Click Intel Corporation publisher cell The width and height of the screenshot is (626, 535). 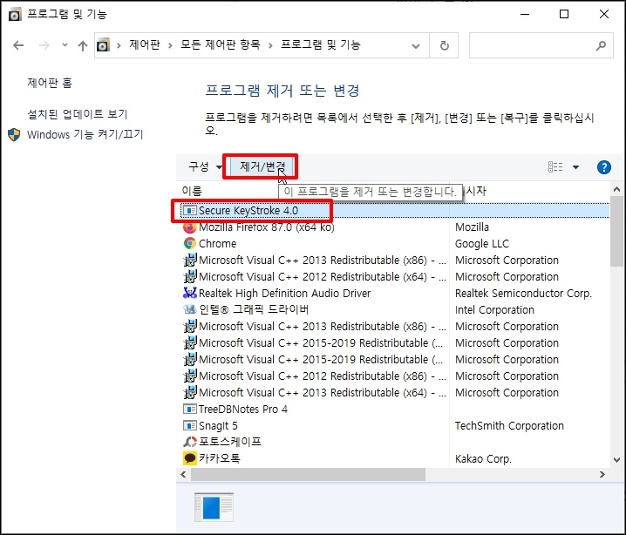tap(494, 309)
